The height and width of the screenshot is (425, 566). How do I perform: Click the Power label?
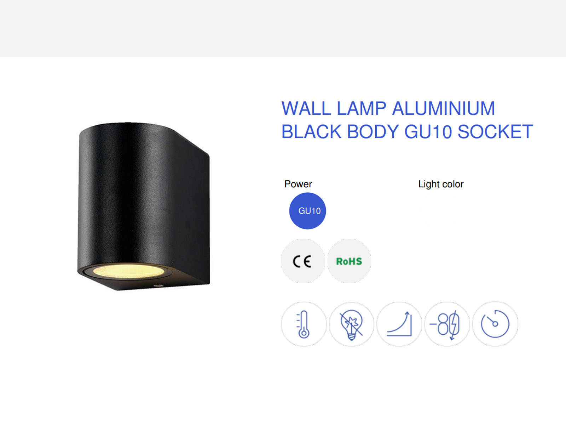coord(298,184)
